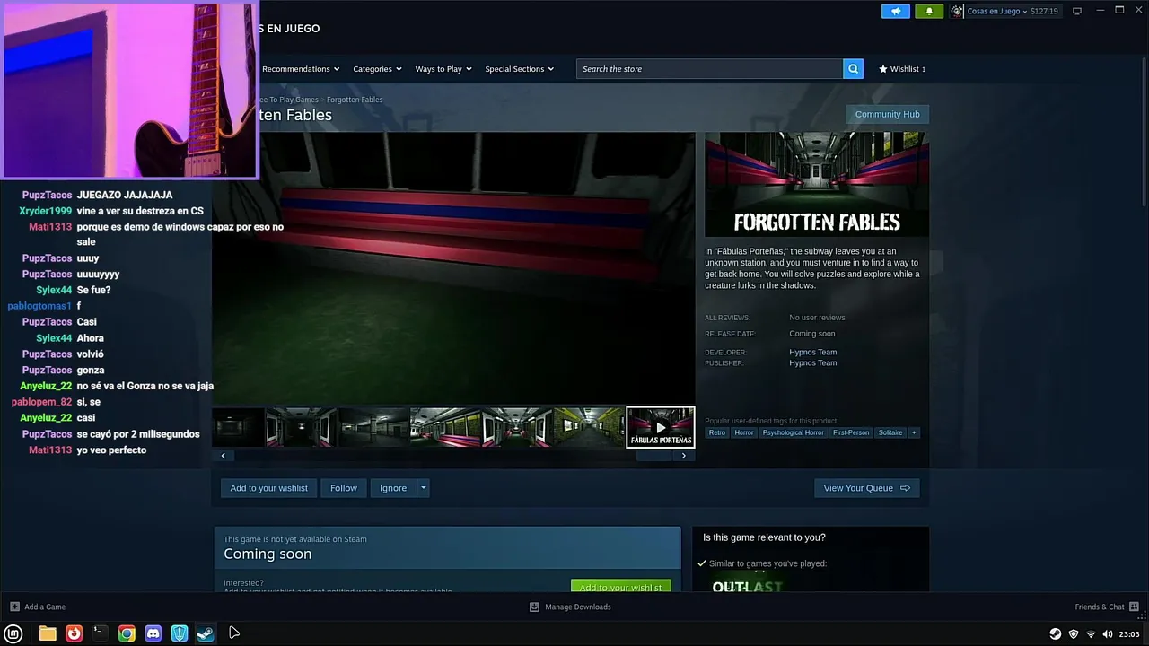
Task: Open Google Chrome from the taskbar
Action: pos(127,633)
